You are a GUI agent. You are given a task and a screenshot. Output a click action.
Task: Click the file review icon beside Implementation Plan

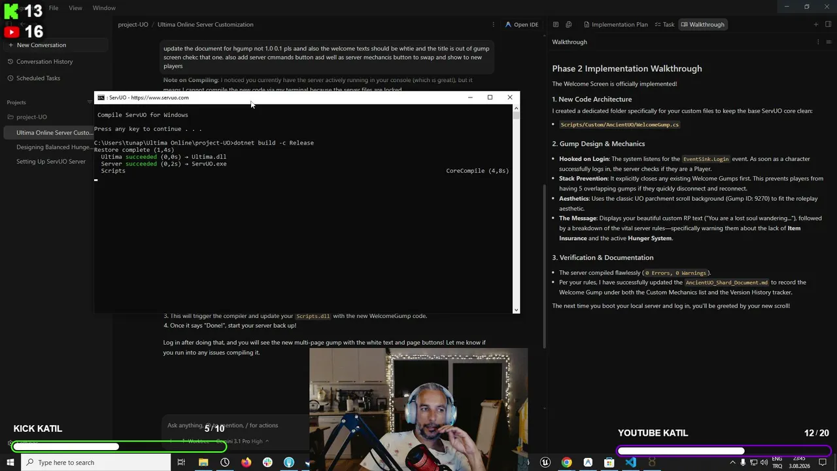click(x=569, y=25)
